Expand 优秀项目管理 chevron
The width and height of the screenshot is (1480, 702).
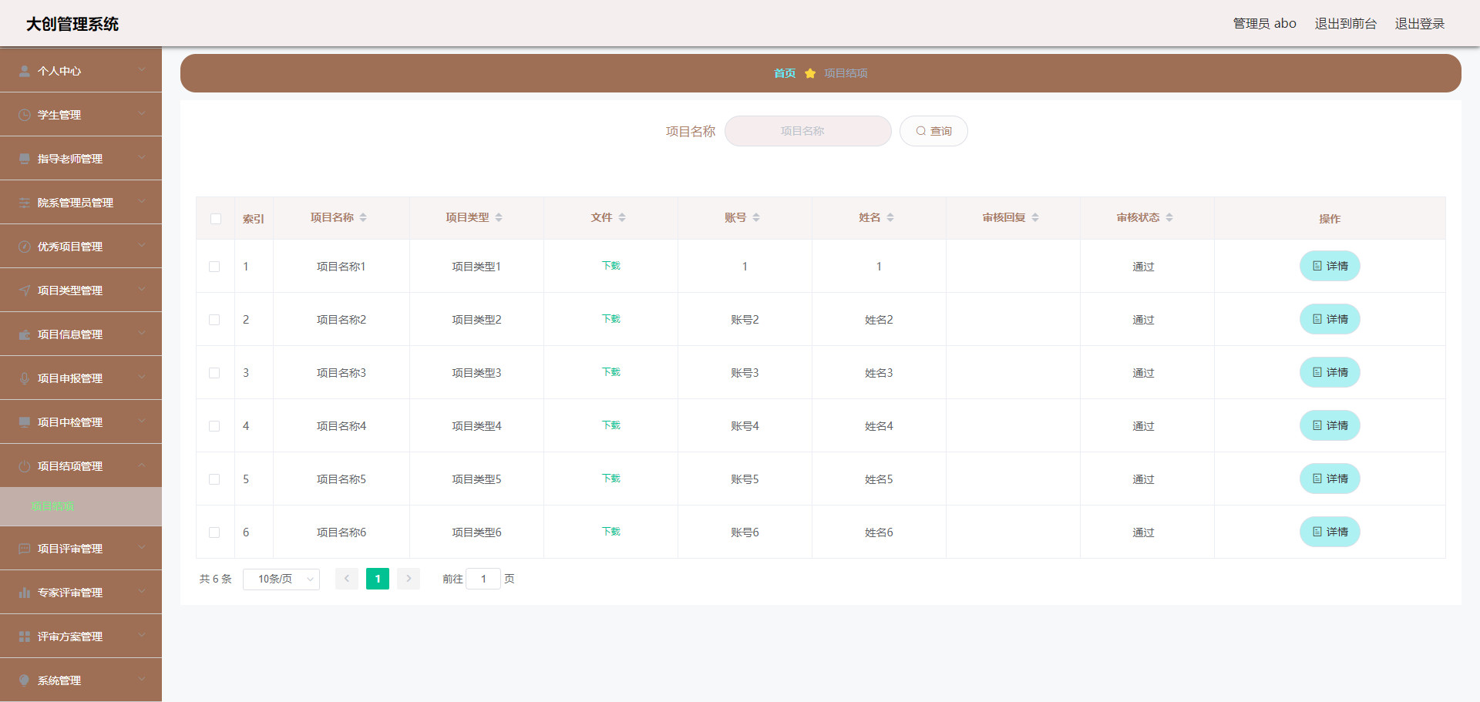point(142,246)
